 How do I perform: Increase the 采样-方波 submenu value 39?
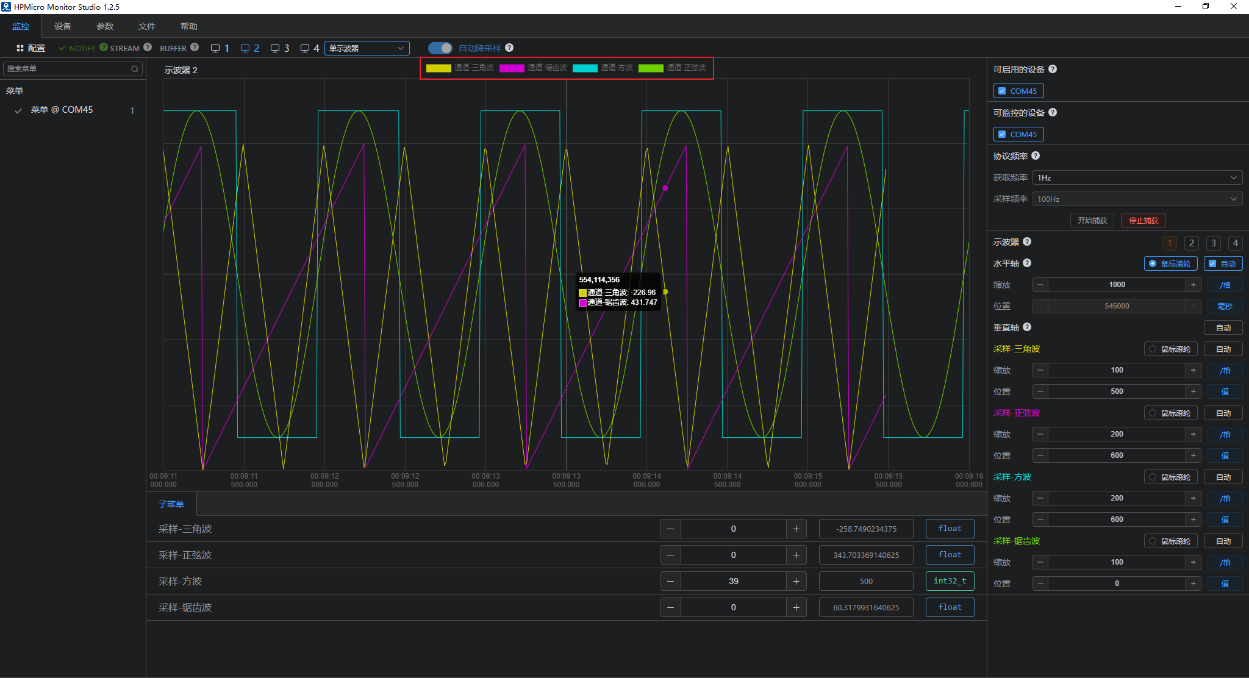tap(796, 581)
